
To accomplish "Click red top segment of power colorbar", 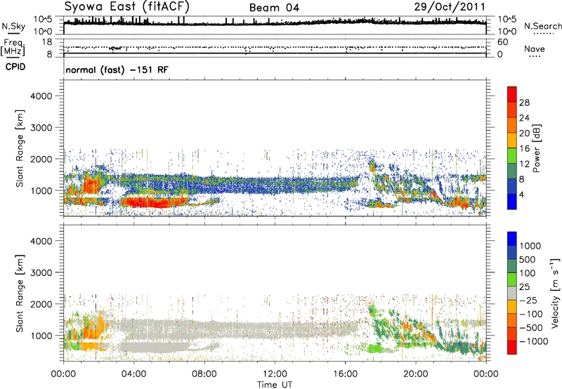I will [512, 95].
